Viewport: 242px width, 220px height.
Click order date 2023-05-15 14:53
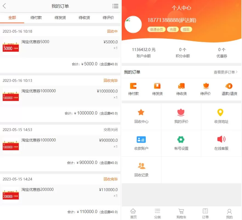[x=18, y=130]
